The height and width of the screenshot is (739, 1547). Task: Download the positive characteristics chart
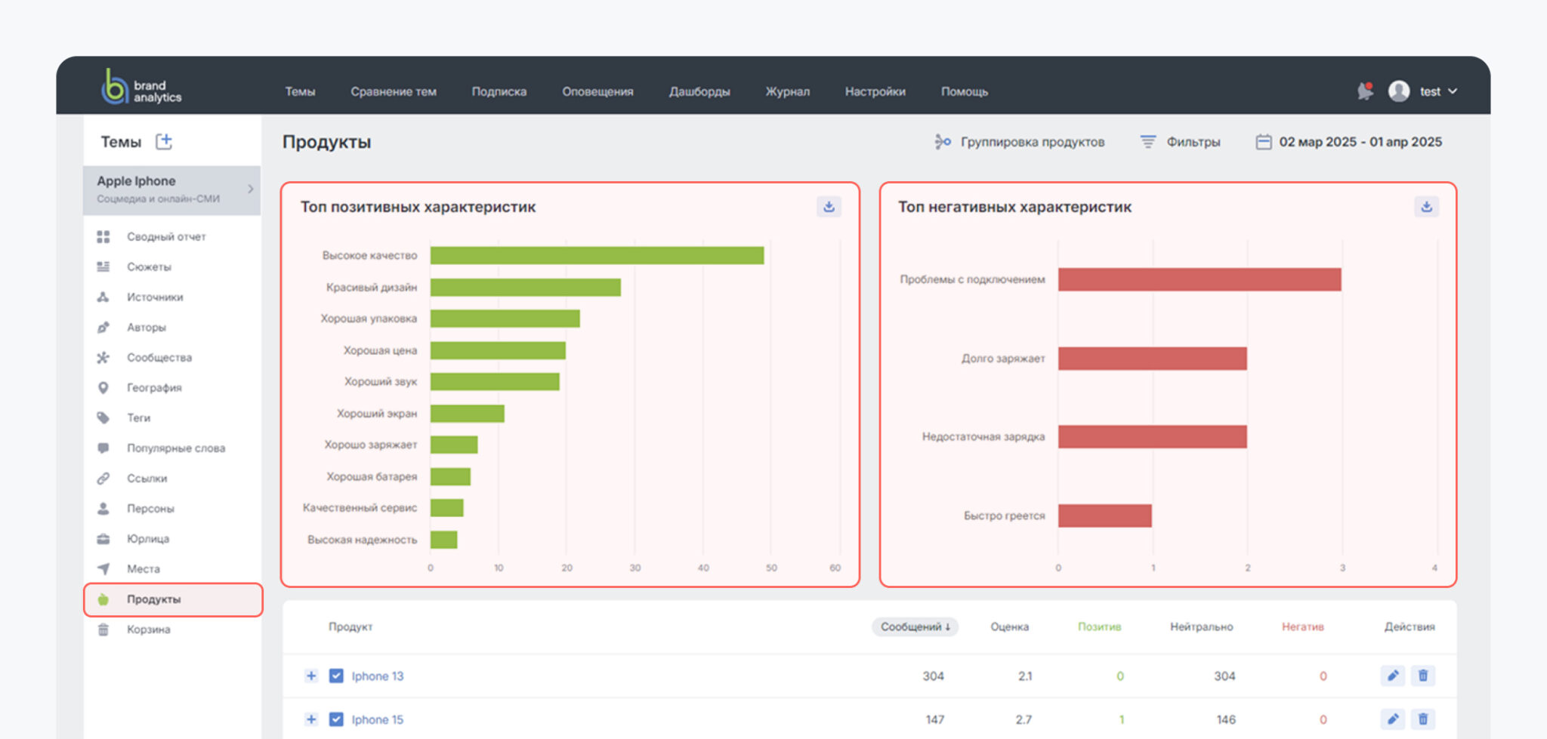tap(829, 207)
